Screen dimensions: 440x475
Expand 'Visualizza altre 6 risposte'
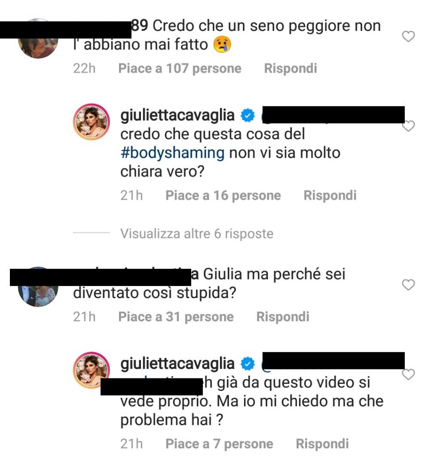[197, 234]
